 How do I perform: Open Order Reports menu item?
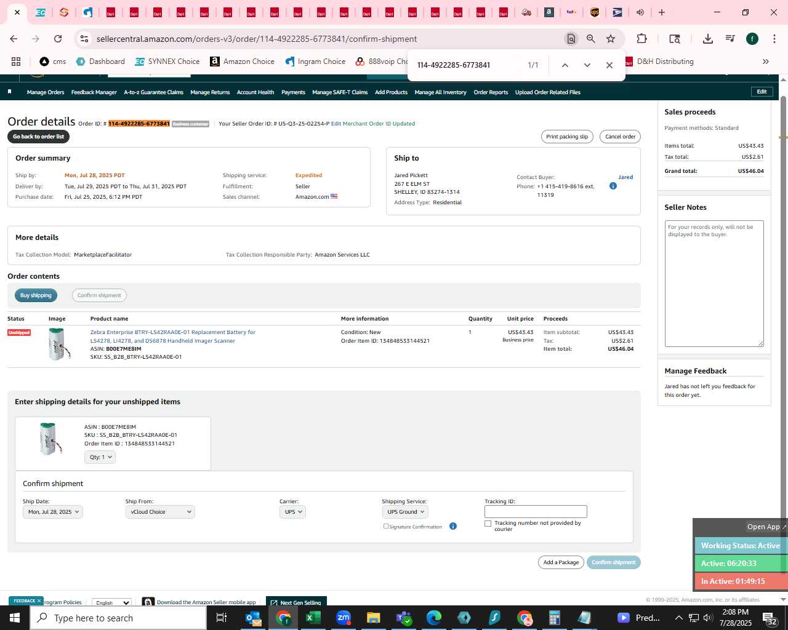[x=491, y=92]
